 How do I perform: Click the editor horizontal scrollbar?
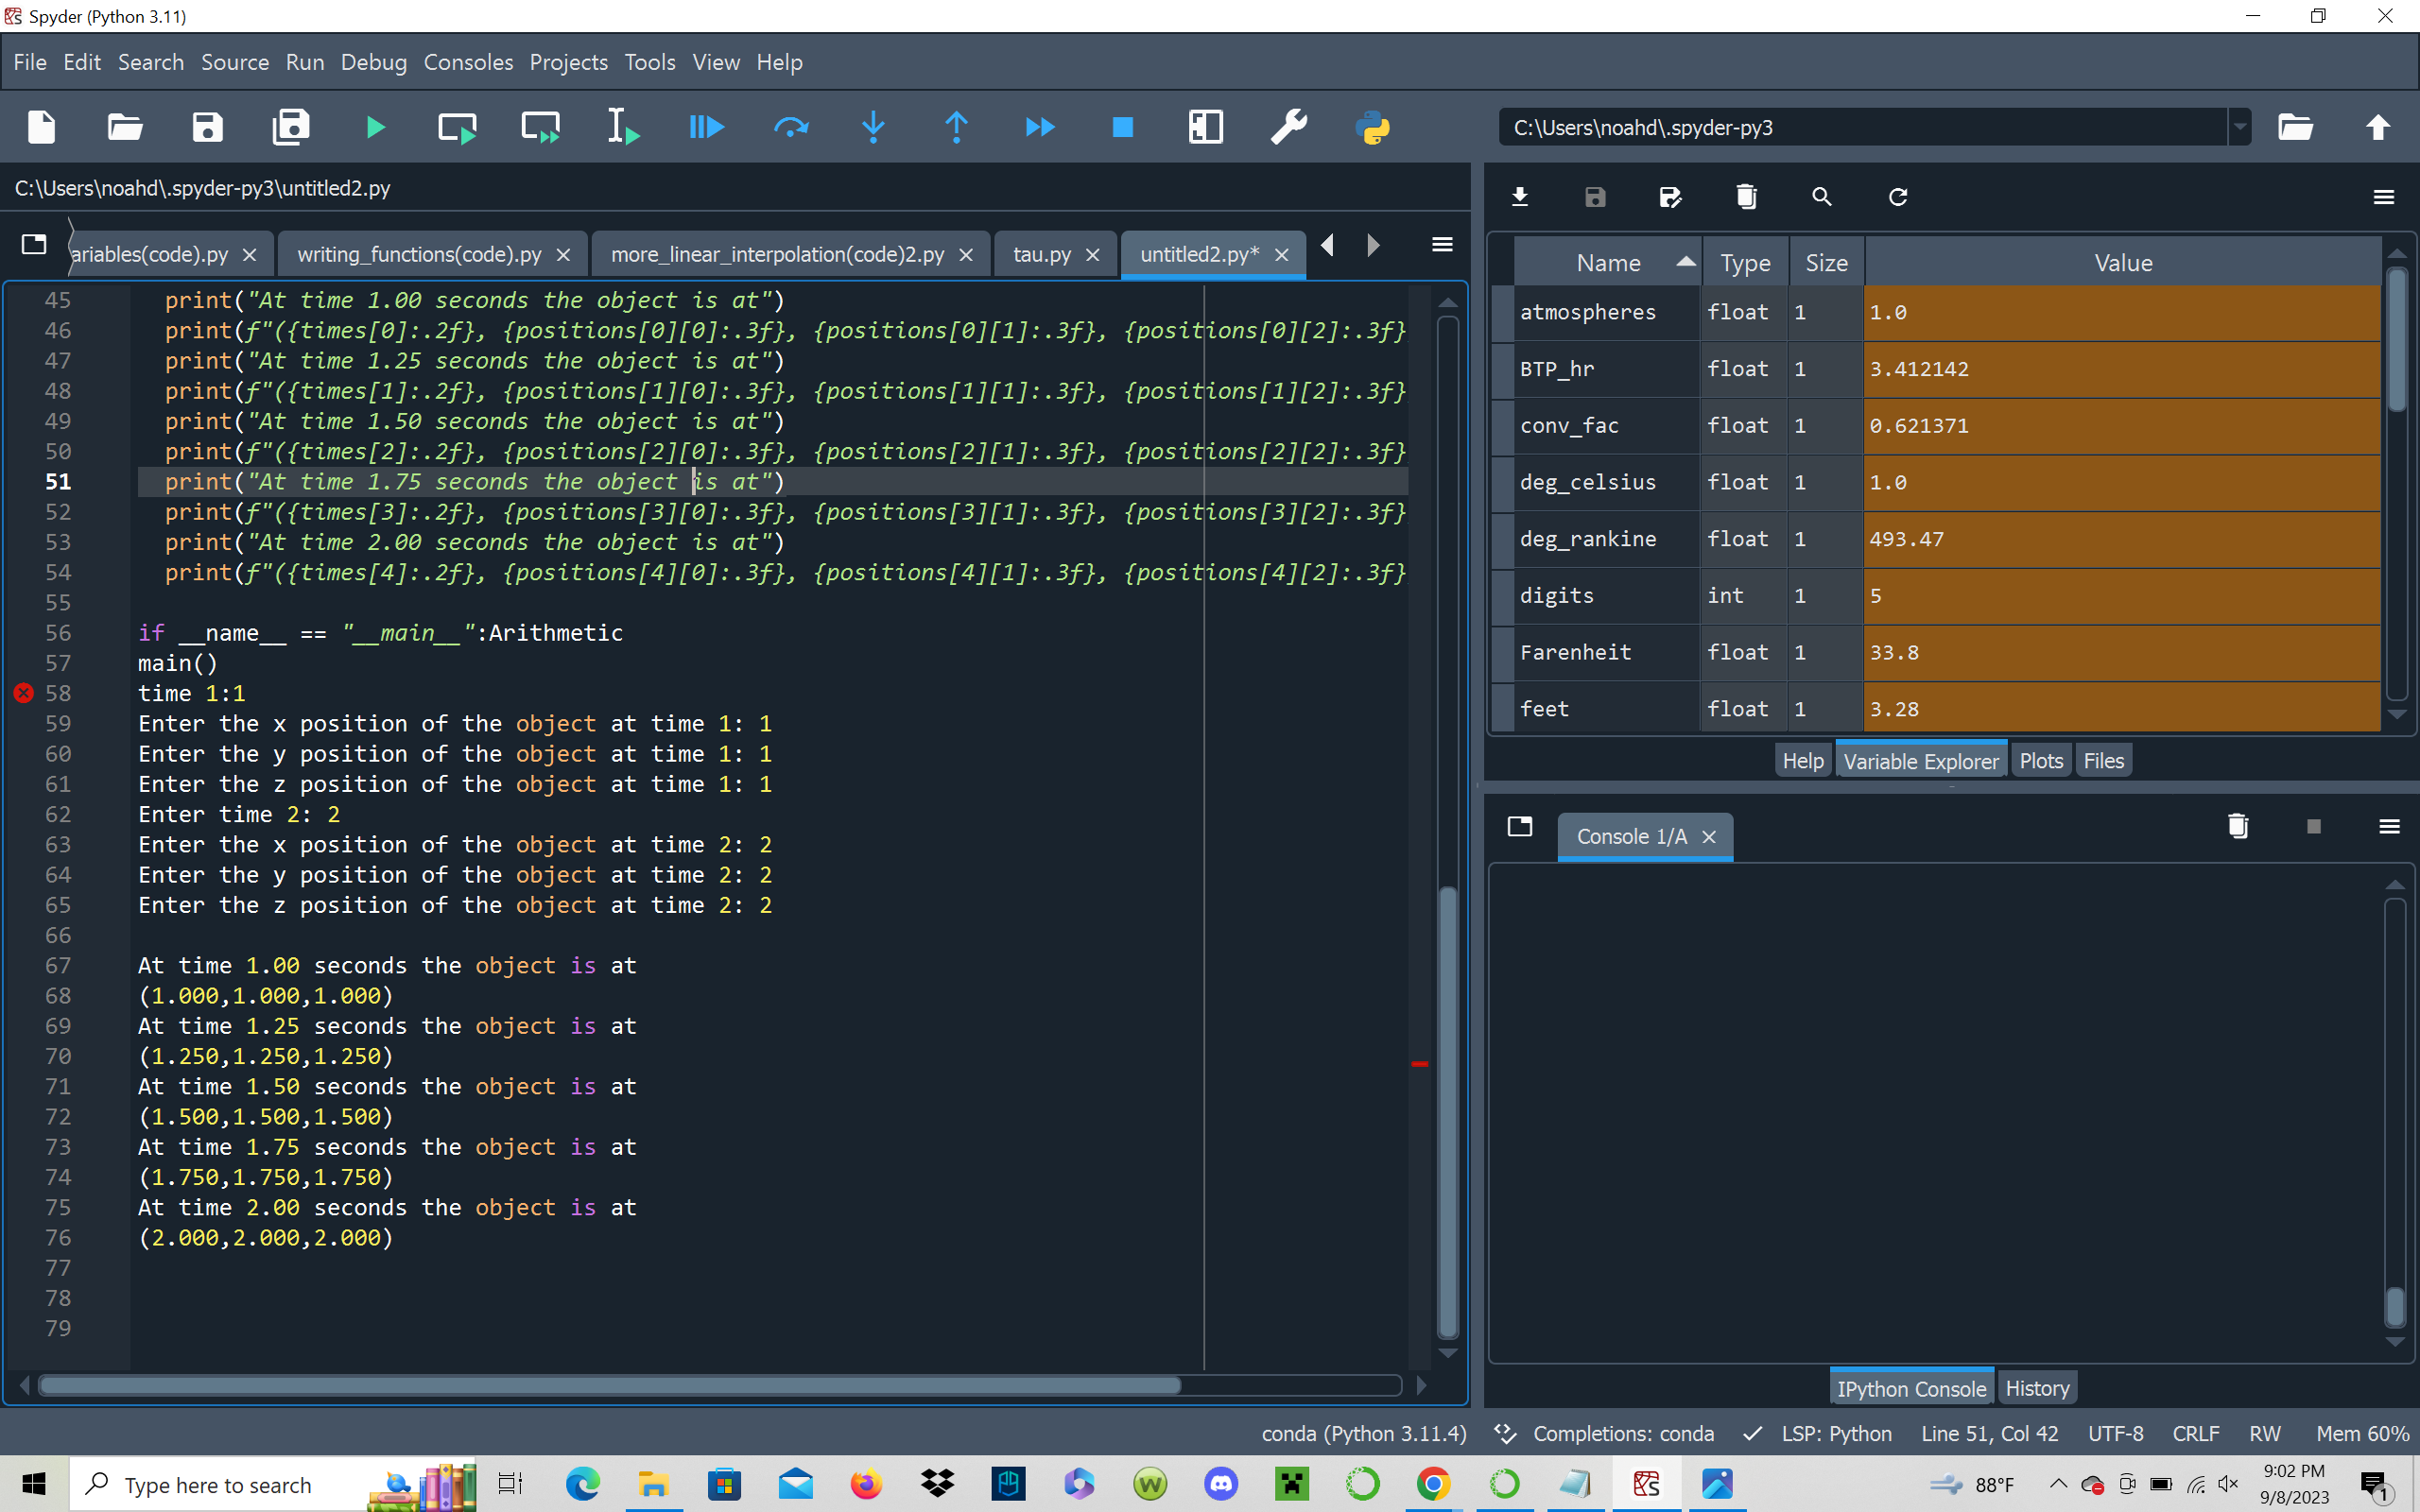(610, 1385)
